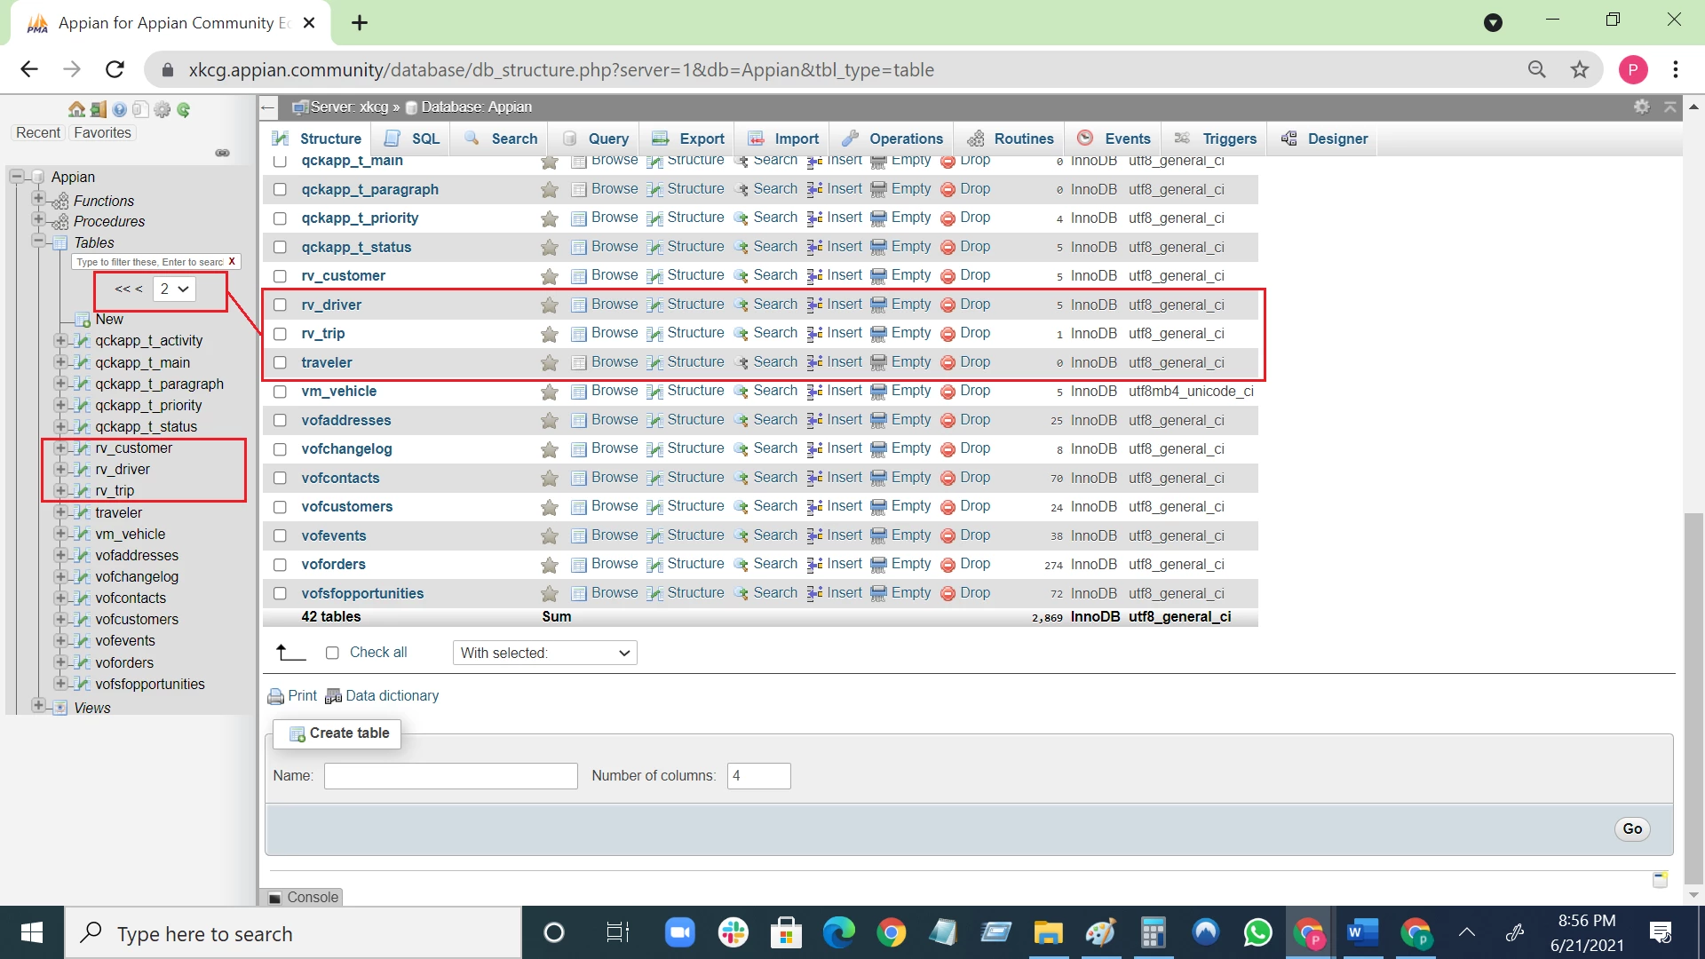Open Zoom from the taskbar
Image resolution: width=1705 pixels, height=959 pixels.
[680, 932]
